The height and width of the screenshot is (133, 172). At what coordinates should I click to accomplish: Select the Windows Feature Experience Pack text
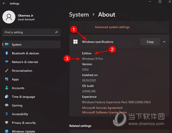click(x=116, y=102)
